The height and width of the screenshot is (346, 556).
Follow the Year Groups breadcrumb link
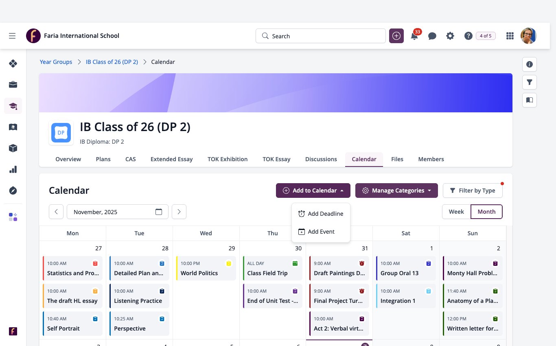56,62
